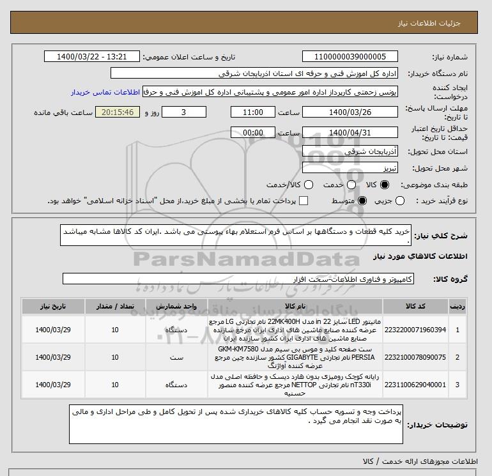
Task: Click unit ست in row 2
Action: tap(176, 357)
